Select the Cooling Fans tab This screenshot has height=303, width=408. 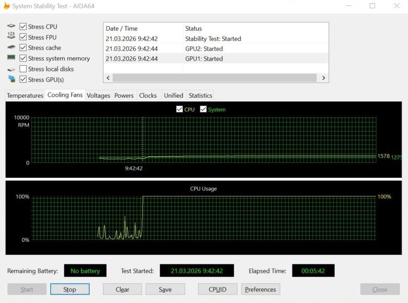[65, 95]
